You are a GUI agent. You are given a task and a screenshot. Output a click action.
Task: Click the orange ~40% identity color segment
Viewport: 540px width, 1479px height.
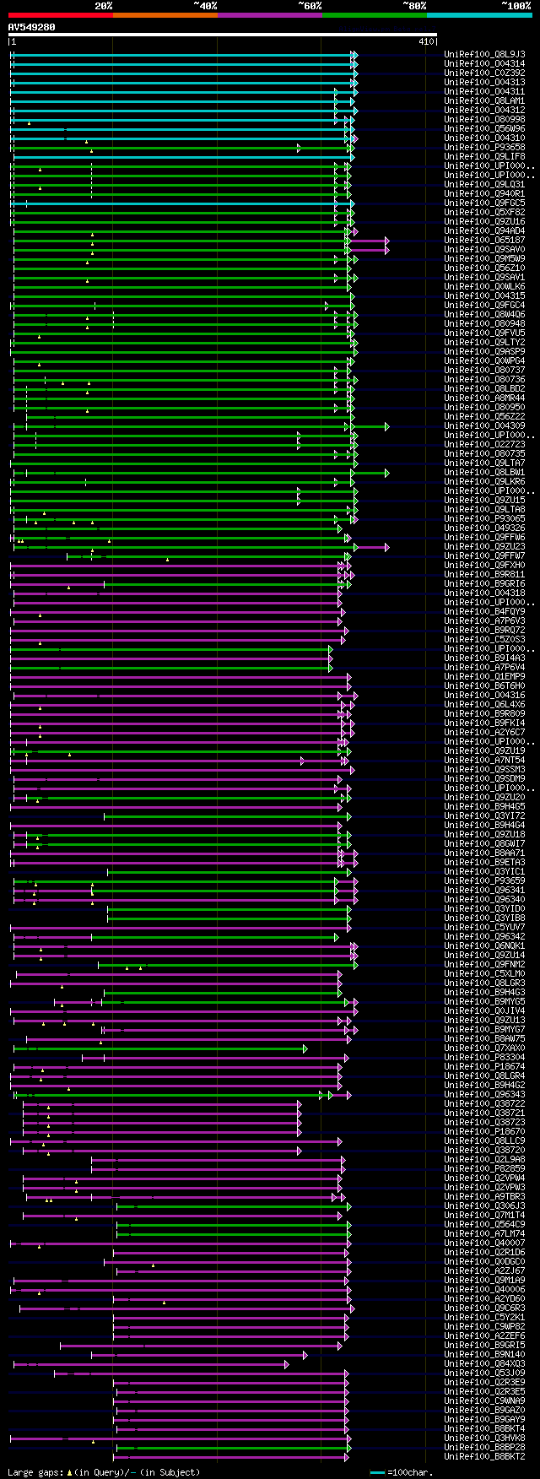pos(165,14)
